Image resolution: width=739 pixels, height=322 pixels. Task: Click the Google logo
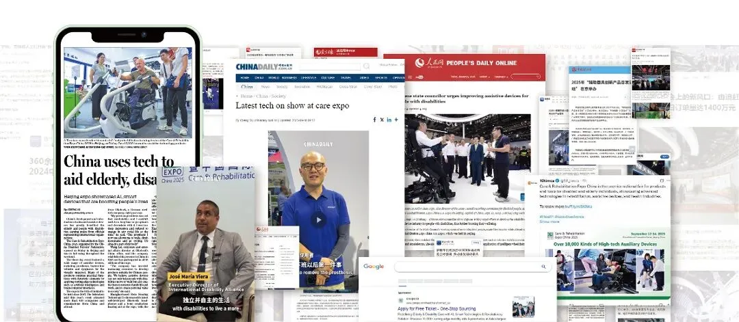[374, 267]
